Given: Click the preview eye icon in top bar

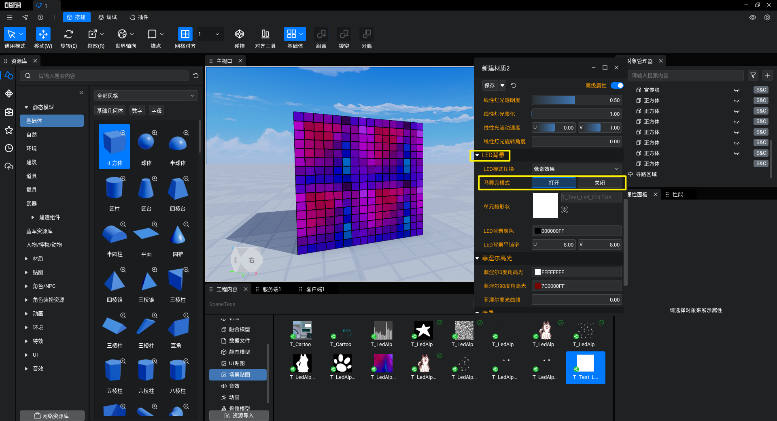Looking at the screenshot, I should click(753, 17).
